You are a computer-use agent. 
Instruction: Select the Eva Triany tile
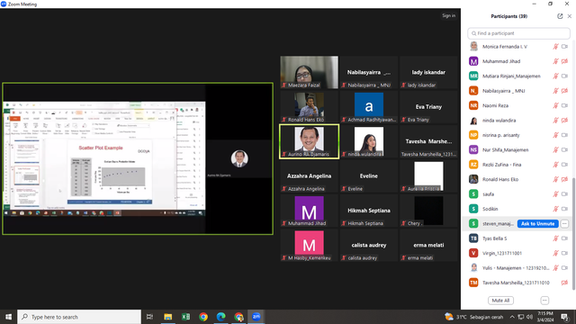tap(428, 106)
